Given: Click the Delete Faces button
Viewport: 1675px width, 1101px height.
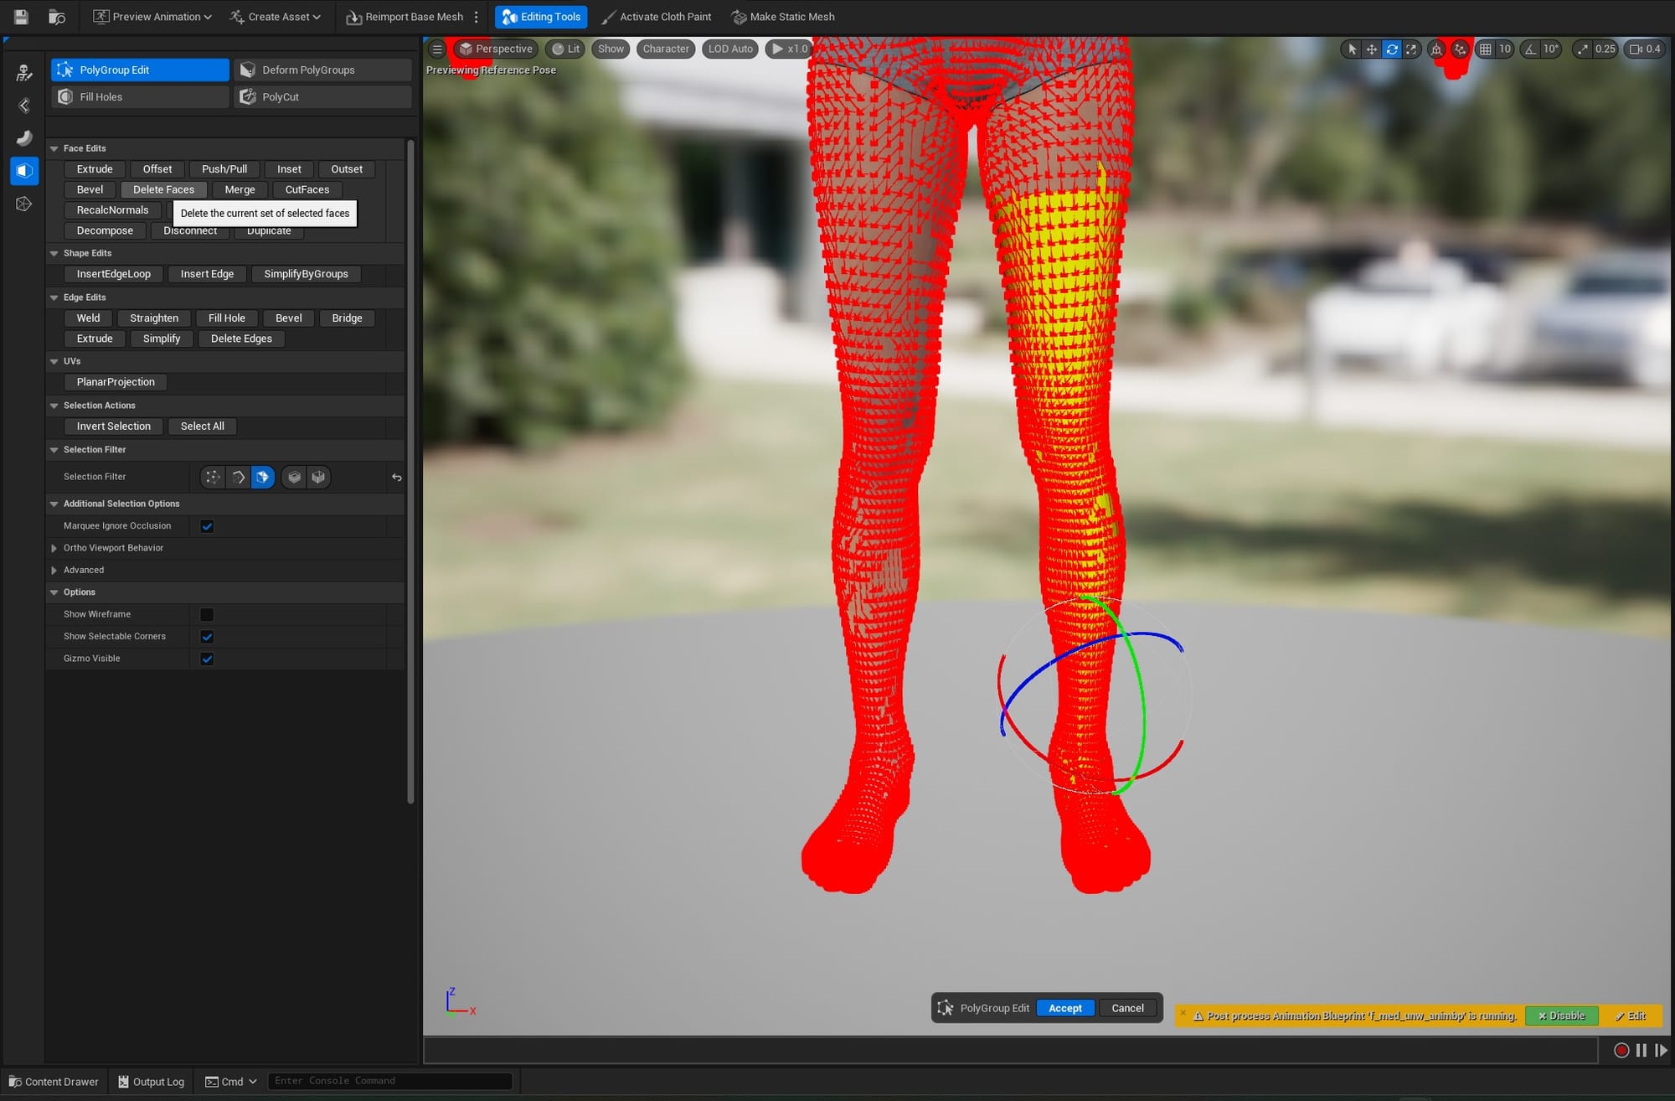Looking at the screenshot, I should (x=163, y=189).
